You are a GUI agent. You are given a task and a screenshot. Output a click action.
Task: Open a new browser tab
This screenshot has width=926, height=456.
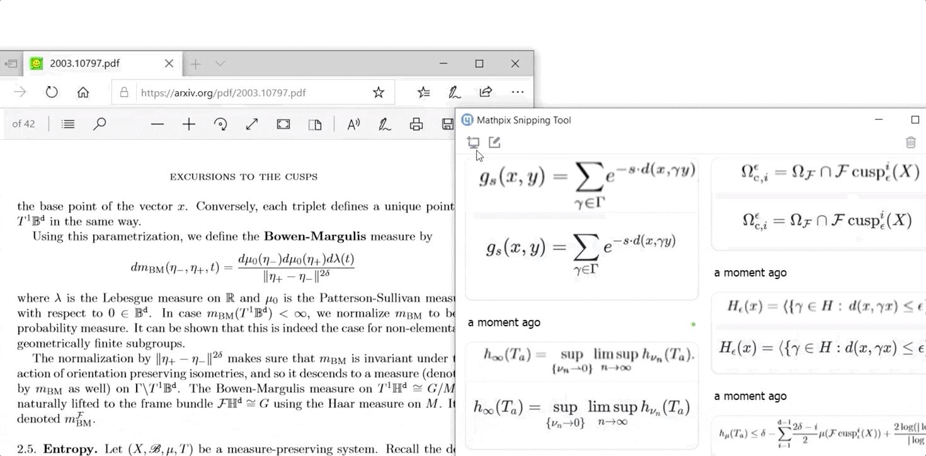pyautogui.click(x=195, y=63)
